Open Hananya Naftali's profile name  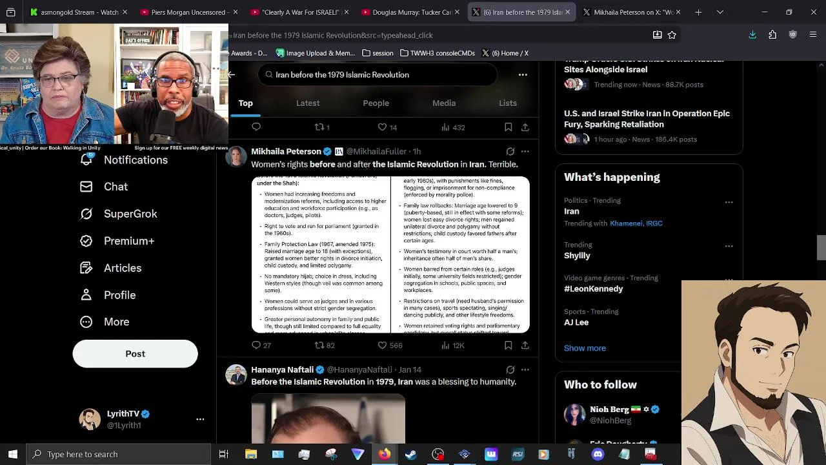pos(282,369)
